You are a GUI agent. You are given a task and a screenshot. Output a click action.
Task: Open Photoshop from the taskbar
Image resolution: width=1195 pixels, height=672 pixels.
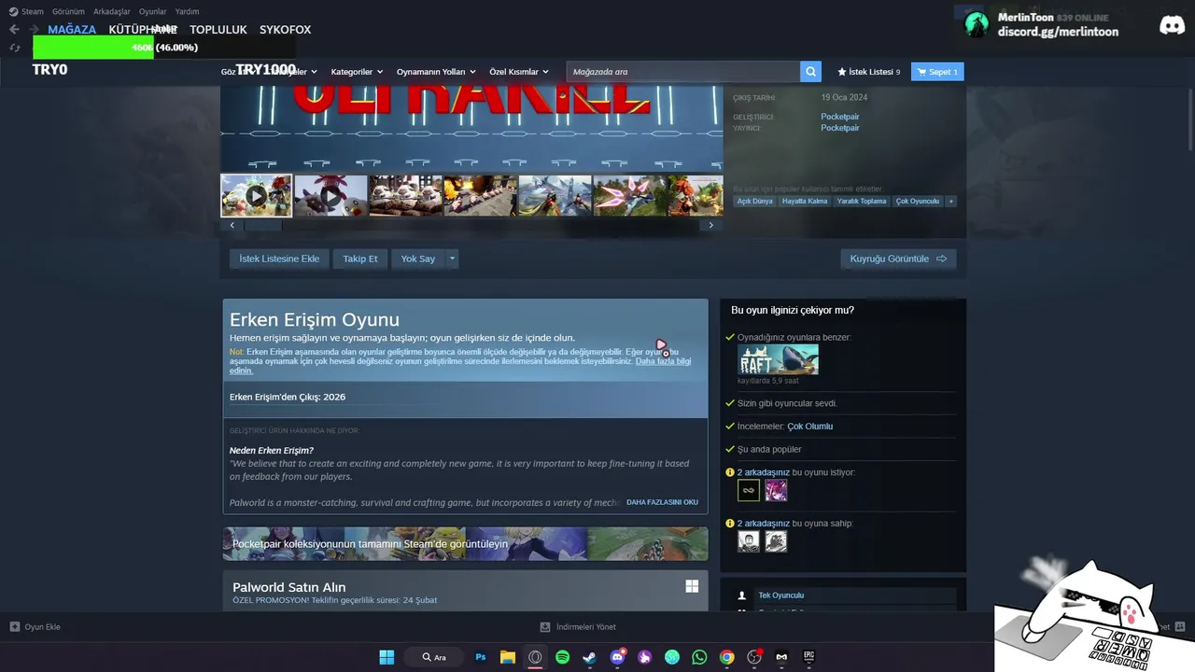coord(481,657)
